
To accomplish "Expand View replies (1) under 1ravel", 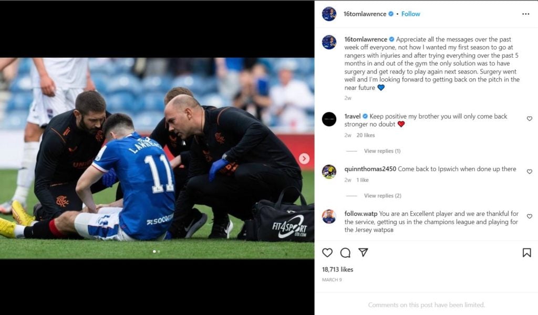I will [382, 151].
